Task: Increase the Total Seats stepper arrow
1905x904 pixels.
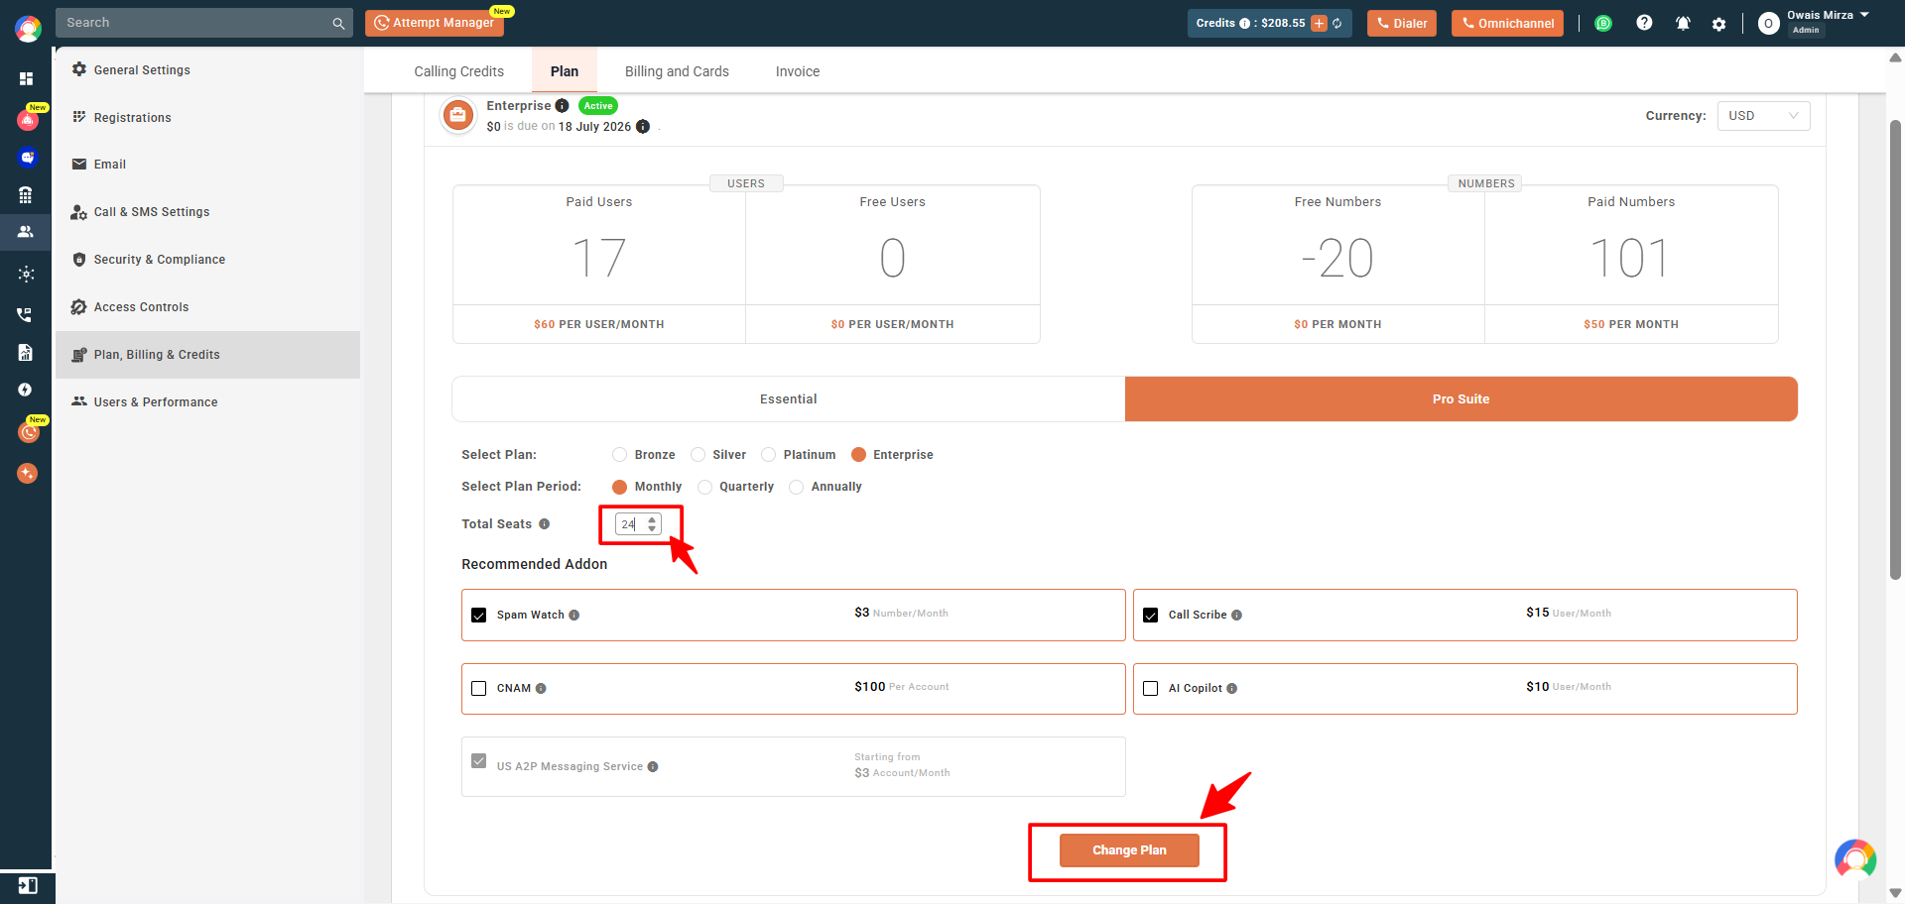Action: click(x=652, y=519)
